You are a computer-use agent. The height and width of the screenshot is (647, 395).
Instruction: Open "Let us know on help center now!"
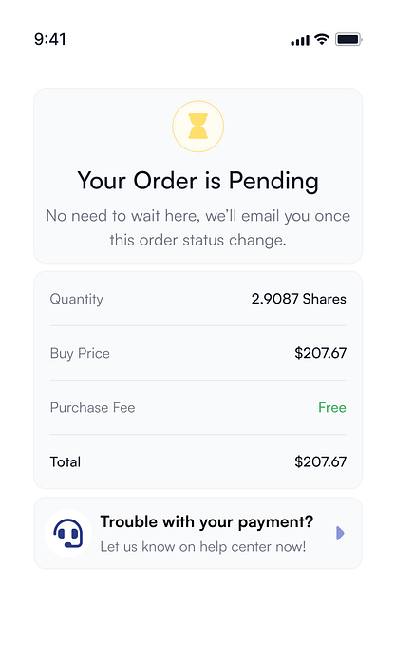[x=203, y=547]
